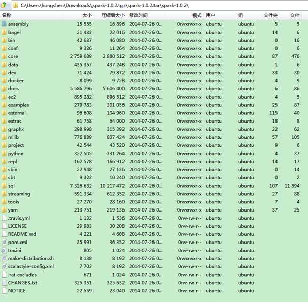Select the sbt folder icon
The image size is (308, 302).
point(4,177)
